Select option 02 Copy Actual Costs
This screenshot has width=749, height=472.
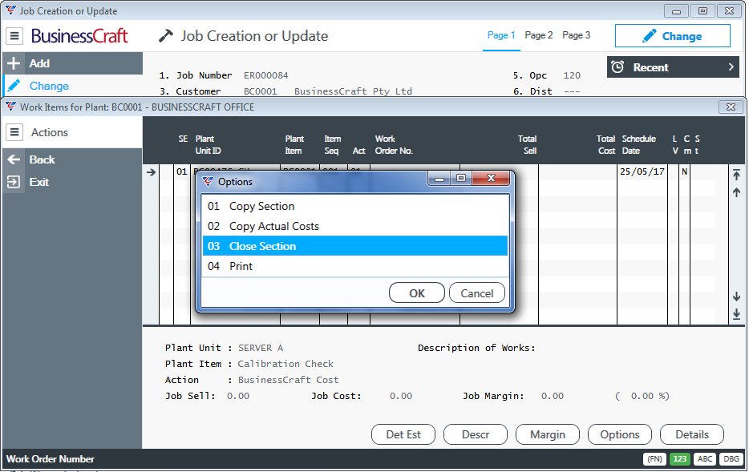click(x=355, y=226)
